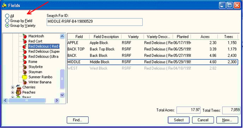Select the BACK TOP field row
243x128 pixels.
[153, 49]
